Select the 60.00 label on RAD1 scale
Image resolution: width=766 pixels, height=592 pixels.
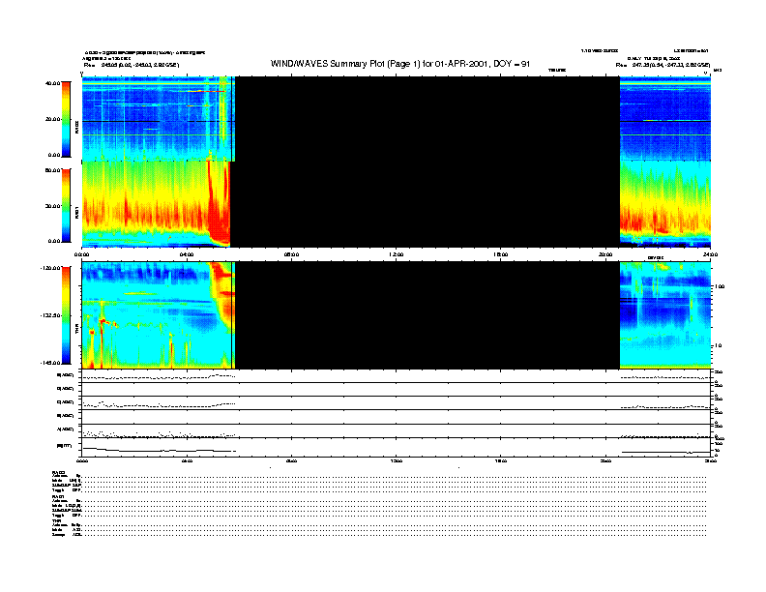(x=53, y=170)
